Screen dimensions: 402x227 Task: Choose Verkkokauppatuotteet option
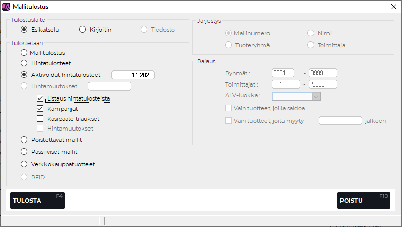24,164
